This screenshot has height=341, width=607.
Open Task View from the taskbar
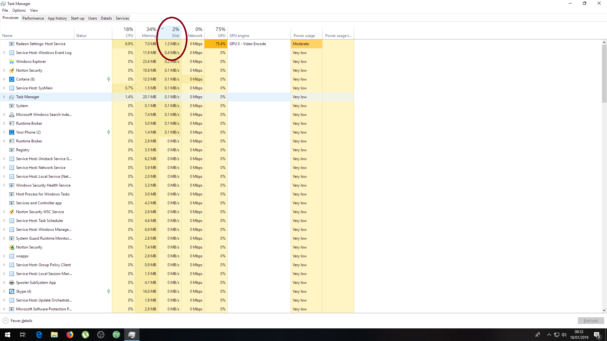point(23,335)
